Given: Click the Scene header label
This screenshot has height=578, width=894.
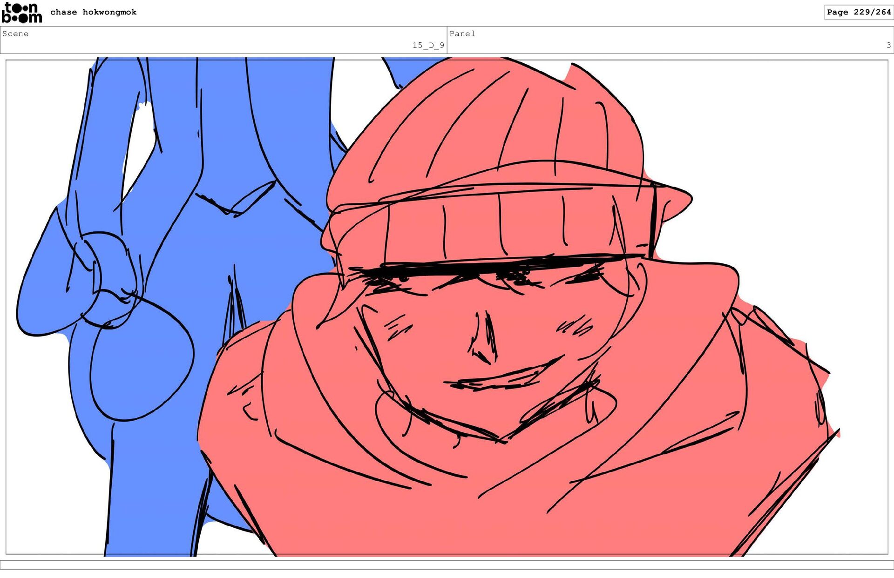Looking at the screenshot, I should [15, 34].
